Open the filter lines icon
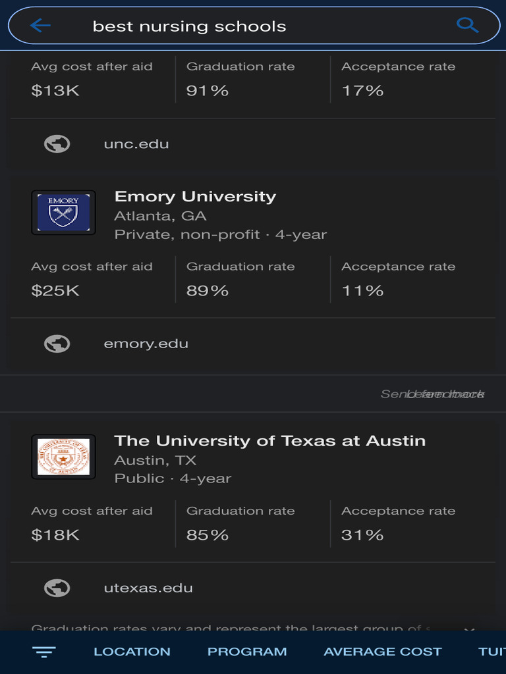 pyautogui.click(x=44, y=652)
